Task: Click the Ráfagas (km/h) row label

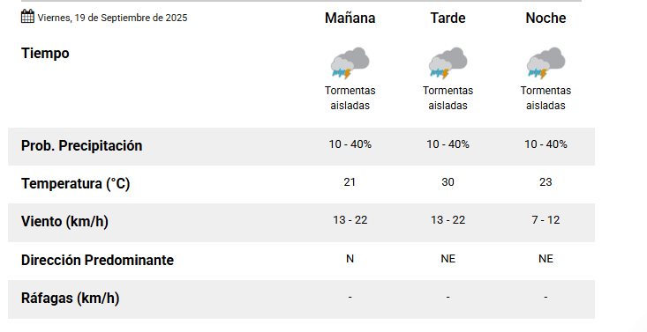Action: (x=70, y=298)
